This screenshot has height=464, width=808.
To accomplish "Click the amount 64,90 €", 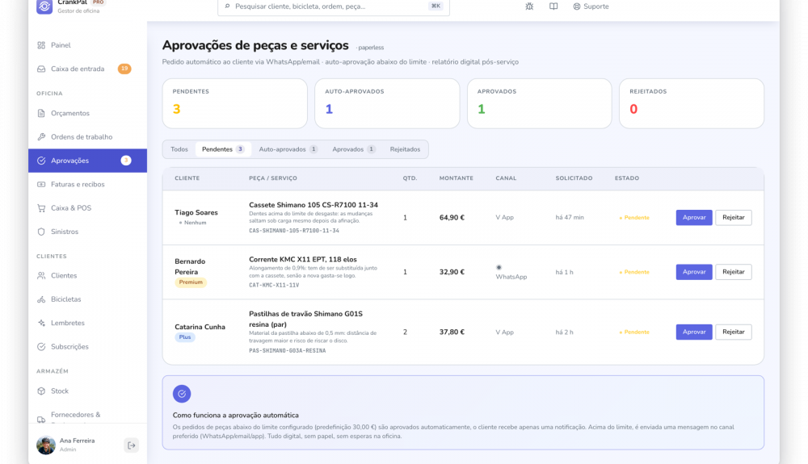I will pos(452,218).
